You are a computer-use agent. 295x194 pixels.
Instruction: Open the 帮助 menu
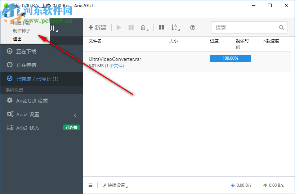(x=21, y=15)
